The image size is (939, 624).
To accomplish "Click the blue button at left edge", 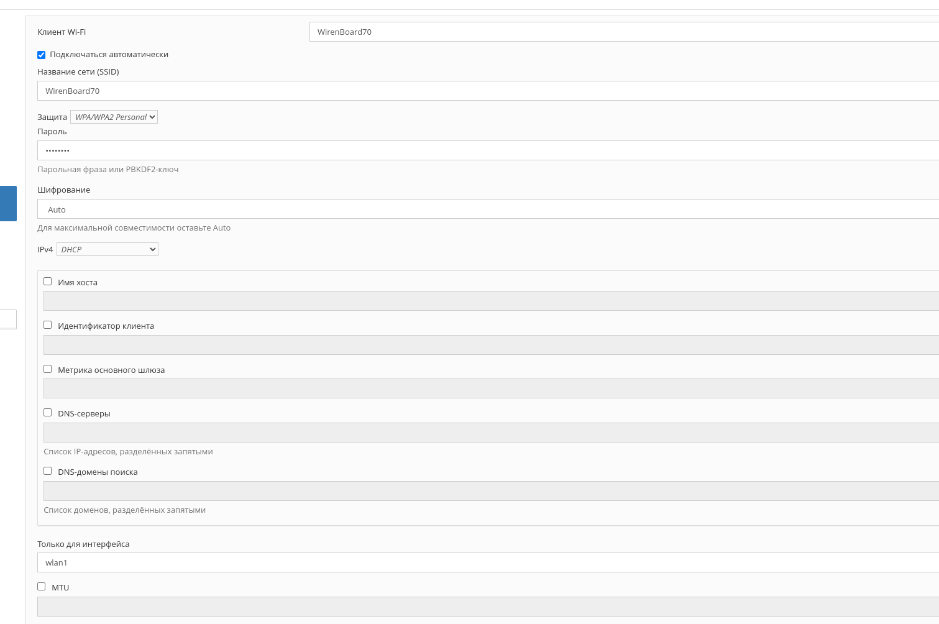I will (8, 203).
